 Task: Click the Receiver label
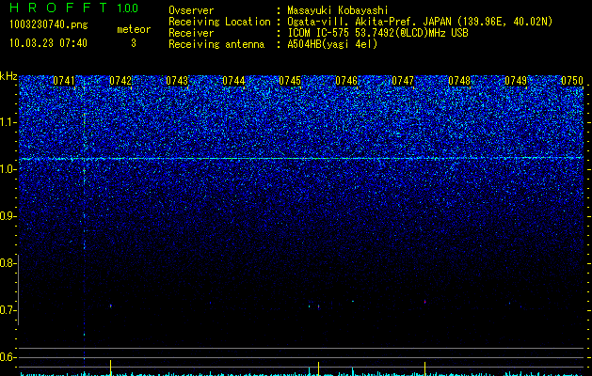[x=191, y=33]
